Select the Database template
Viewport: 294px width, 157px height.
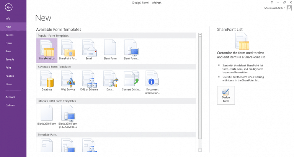pyautogui.click(x=47, y=81)
